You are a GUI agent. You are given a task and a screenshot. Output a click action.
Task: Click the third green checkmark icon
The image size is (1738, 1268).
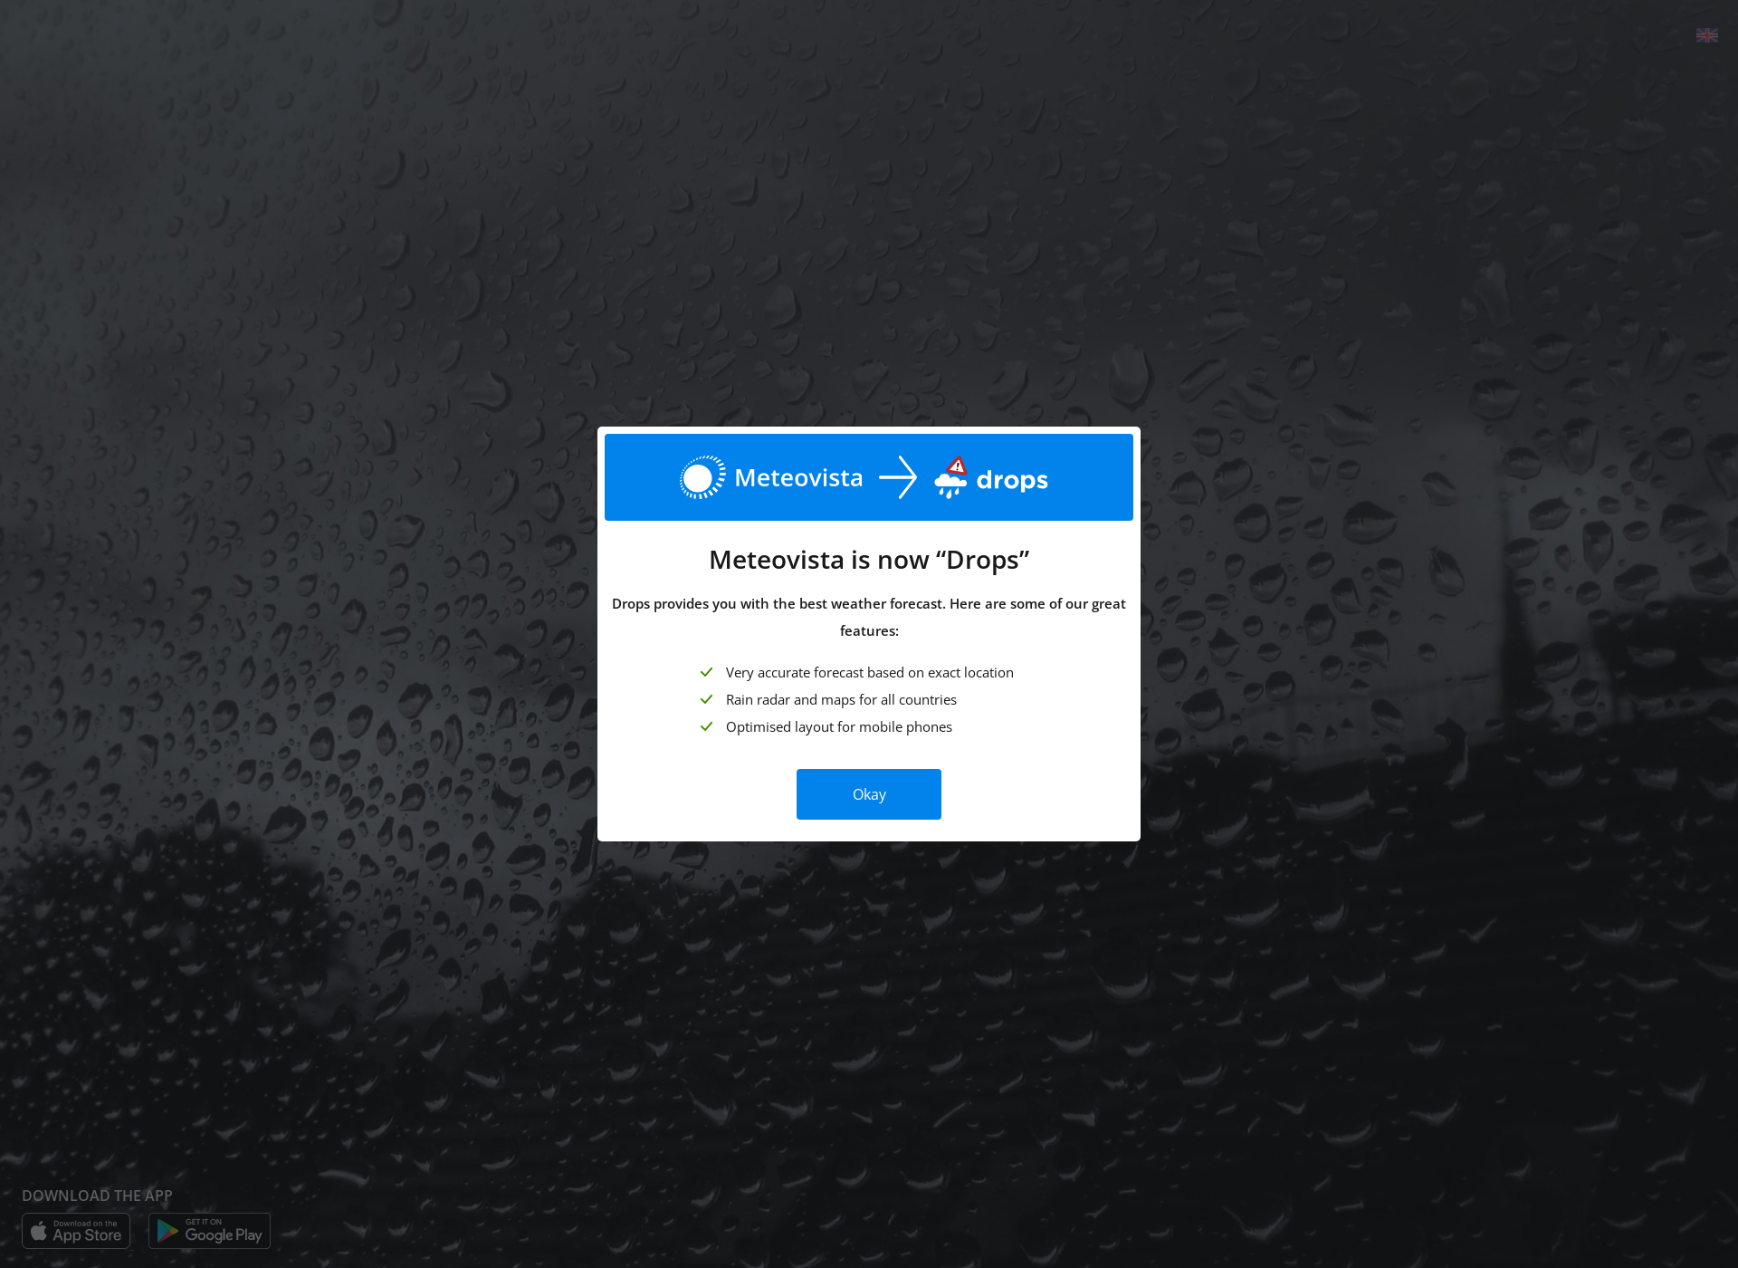[x=704, y=726]
